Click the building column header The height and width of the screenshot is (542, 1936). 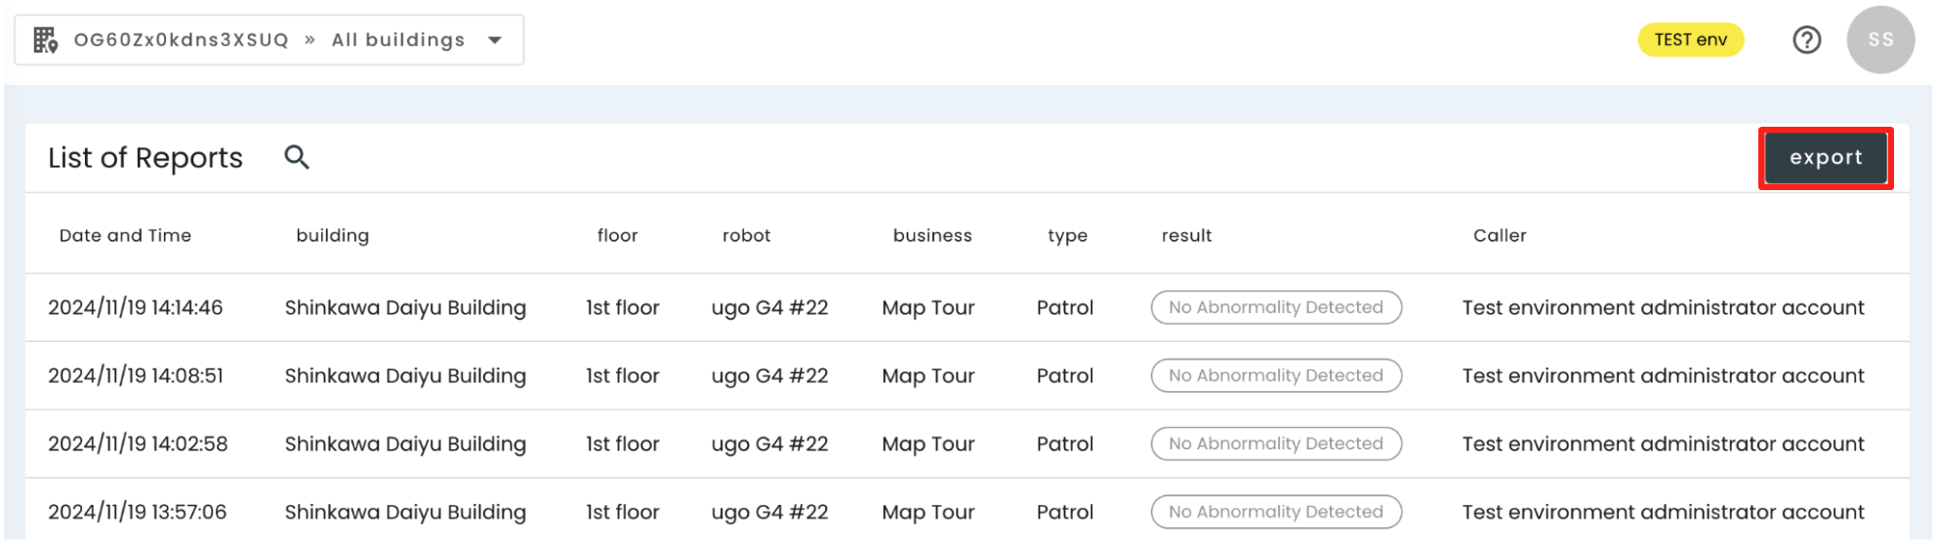click(x=333, y=235)
